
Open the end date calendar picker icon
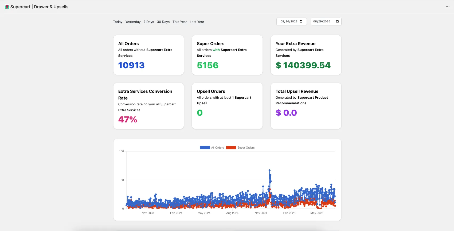point(337,21)
